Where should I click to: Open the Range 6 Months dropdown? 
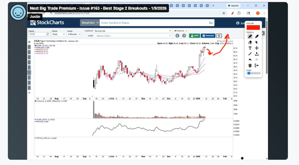point(74,34)
